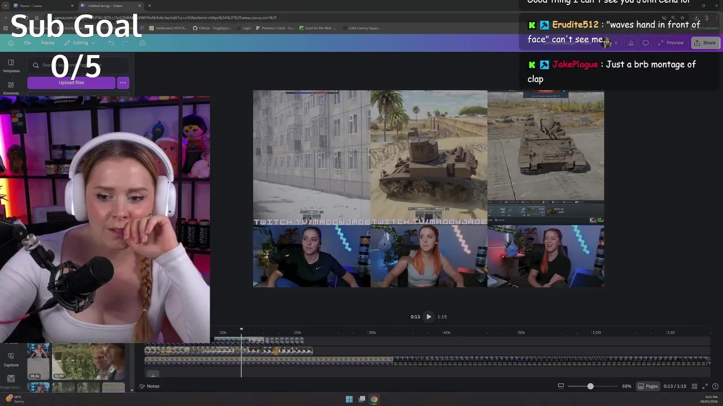
Task: Click the 20s mark on the timeline ruler
Action: (x=297, y=333)
